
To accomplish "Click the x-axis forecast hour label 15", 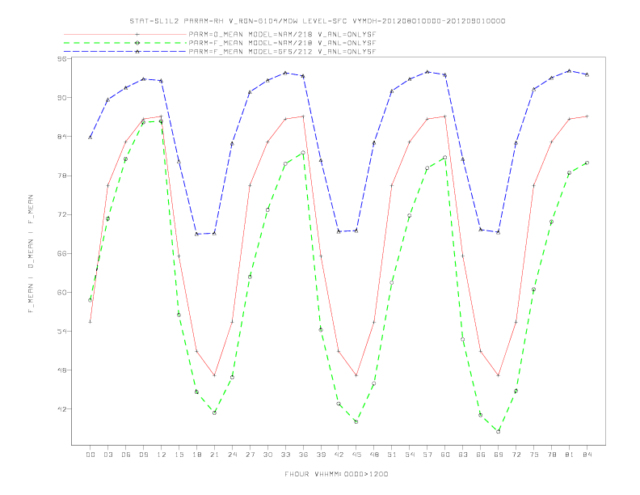I will [179, 455].
